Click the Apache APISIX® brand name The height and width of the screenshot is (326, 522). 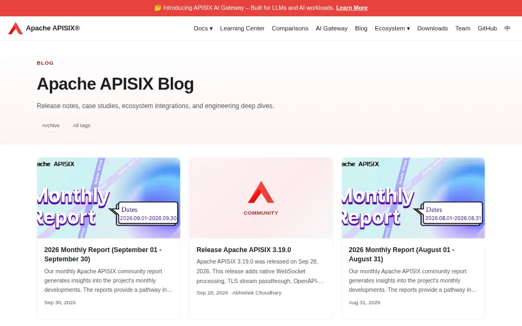click(x=53, y=28)
